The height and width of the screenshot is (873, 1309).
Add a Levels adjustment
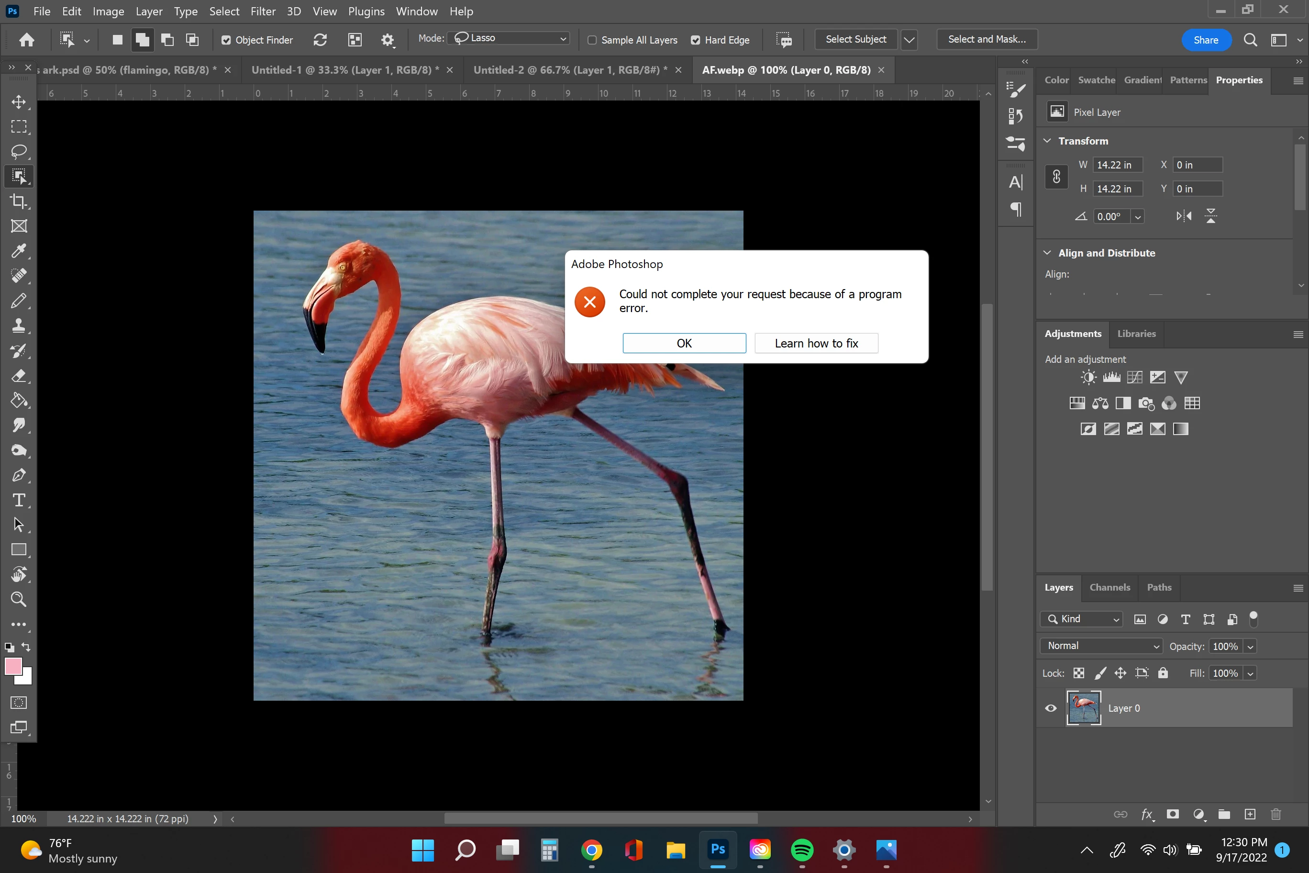1111,378
